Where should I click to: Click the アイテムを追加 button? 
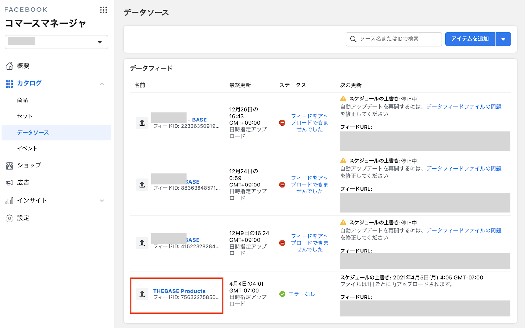pos(470,39)
